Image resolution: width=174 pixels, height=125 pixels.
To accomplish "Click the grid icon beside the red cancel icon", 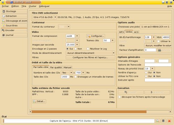I will coord(163,121).
